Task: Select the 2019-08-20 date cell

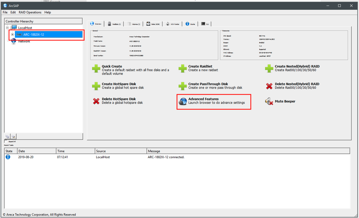Action: [x=26, y=157]
